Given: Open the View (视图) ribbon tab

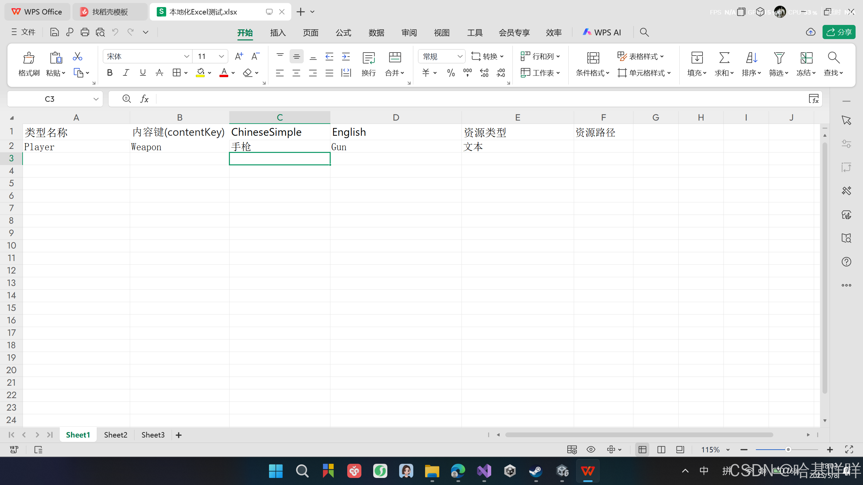Looking at the screenshot, I should (442, 32).
